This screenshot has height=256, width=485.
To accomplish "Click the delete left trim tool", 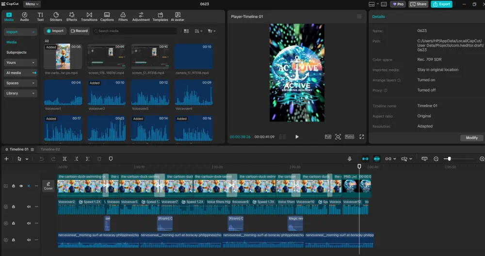I will tap(77, 159).
